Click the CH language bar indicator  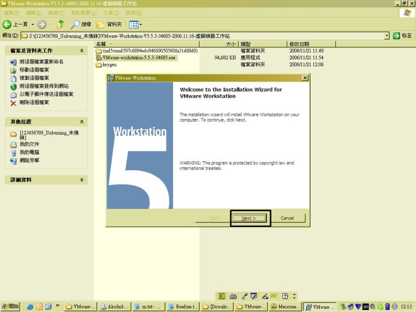pos(222,296)
